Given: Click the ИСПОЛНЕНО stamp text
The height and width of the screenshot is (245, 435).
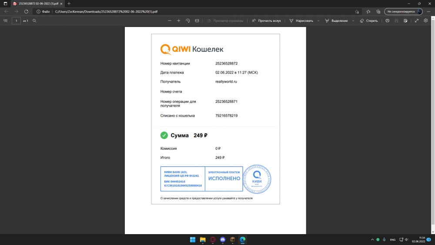Looking at the screenshot, I should pyautogui.click(x=224, y=178).
